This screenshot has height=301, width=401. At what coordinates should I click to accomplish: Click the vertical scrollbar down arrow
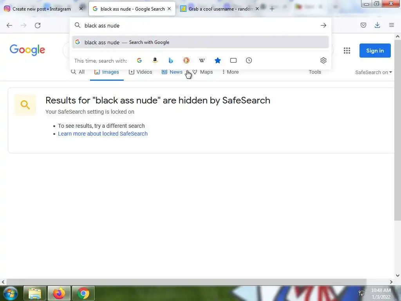point(397,276)
